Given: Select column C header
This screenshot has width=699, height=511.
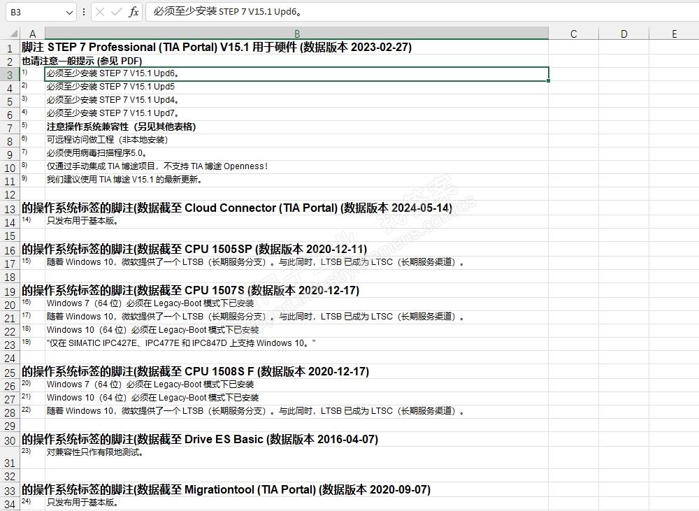Looking at the screenshot, I should coord(573,34).
